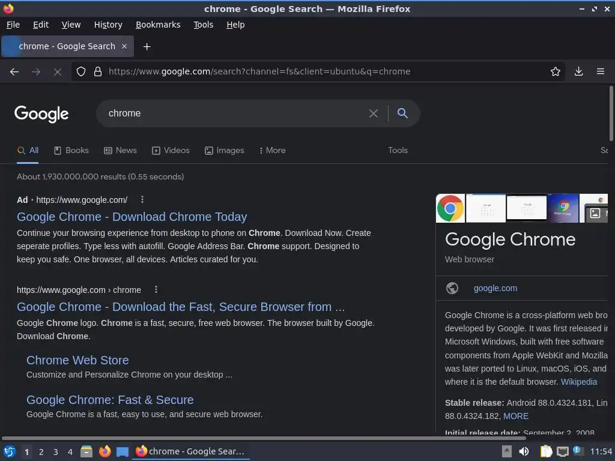615x461 pixels.
Task: Launch the file manager from taskbar
Action: pyautogui.click(x=86, y=451)
